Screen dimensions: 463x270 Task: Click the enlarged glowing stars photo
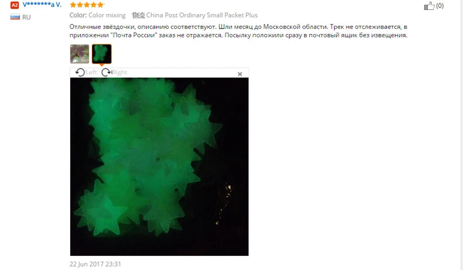pos(159,167)
